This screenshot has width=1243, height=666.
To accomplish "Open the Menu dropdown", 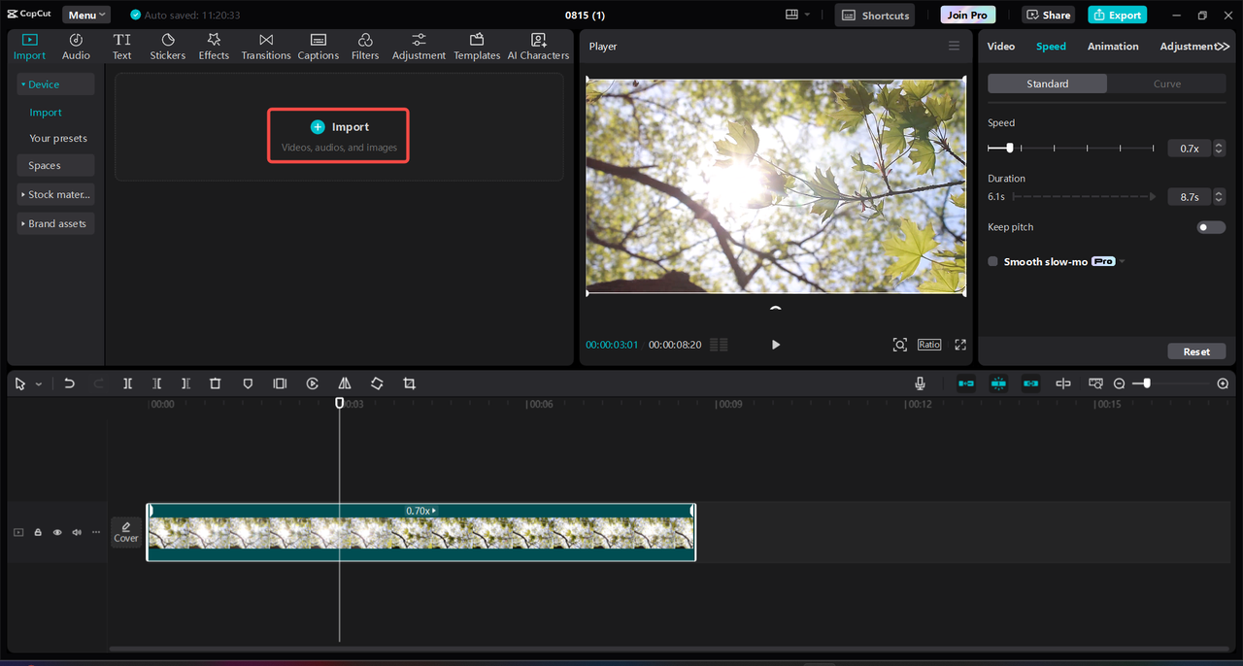I will tap(86, 15).
